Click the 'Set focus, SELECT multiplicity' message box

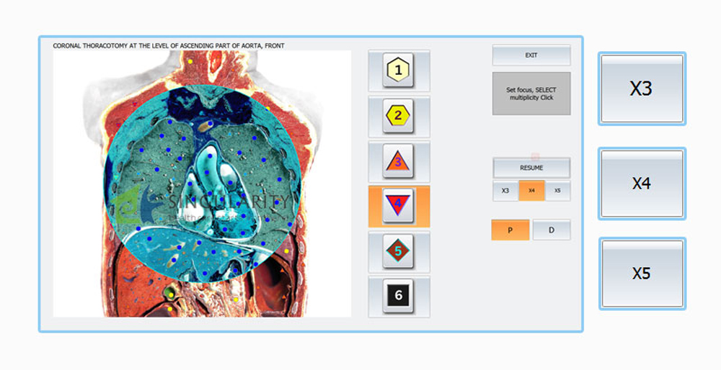pos(531,94)
